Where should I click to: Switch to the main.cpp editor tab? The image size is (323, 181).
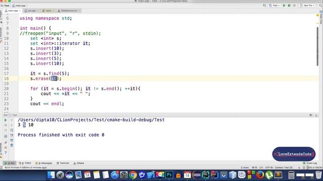click(13, 11)
